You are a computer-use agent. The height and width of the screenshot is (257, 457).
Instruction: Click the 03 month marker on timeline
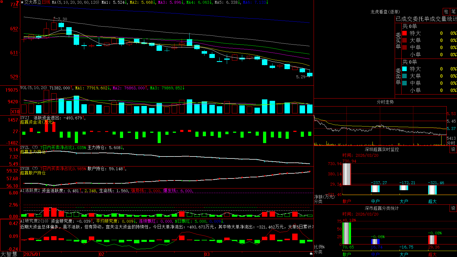[207, 254]
